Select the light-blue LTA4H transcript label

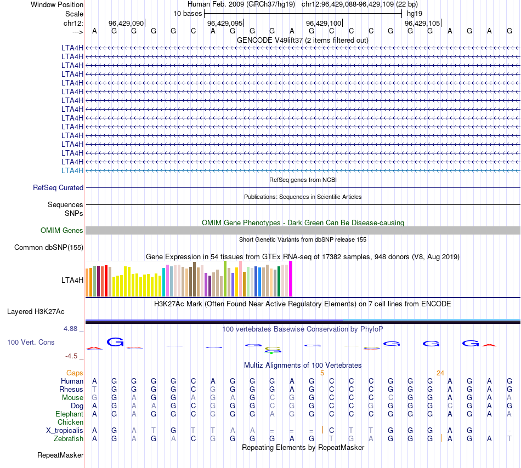(72, 170)
